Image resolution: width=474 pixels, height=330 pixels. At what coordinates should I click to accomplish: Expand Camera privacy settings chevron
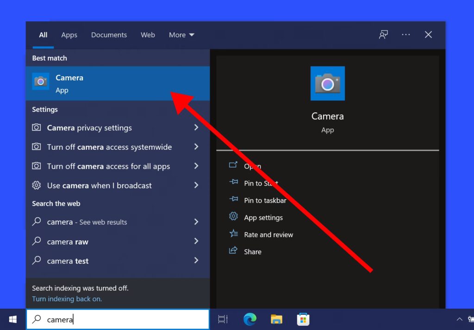pos(196,128)
